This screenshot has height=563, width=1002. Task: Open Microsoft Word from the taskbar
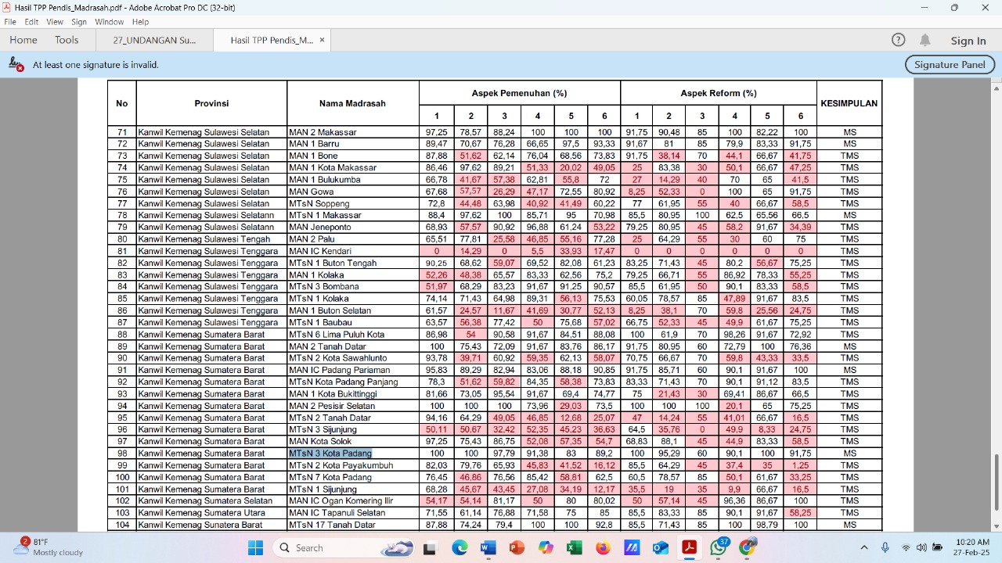click(487, 548)
